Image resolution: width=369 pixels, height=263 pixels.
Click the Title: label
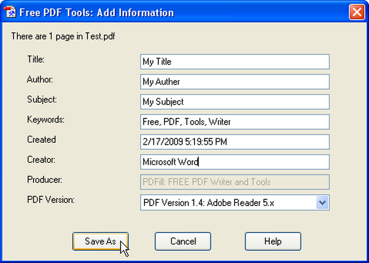[x=36, y=59]
